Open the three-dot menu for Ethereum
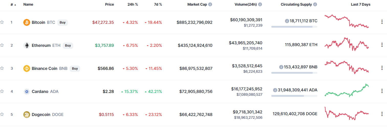 click(x=382, y=45)
